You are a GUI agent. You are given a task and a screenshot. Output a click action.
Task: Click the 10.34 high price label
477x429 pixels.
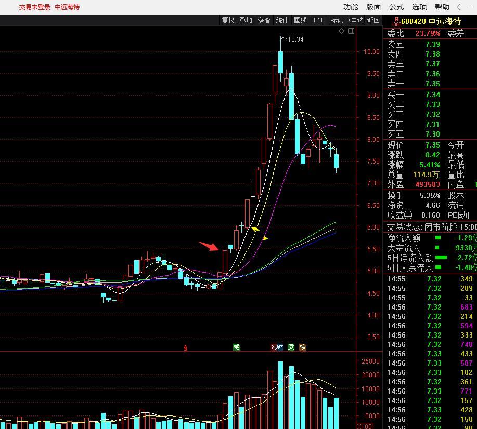click(295, 39)
